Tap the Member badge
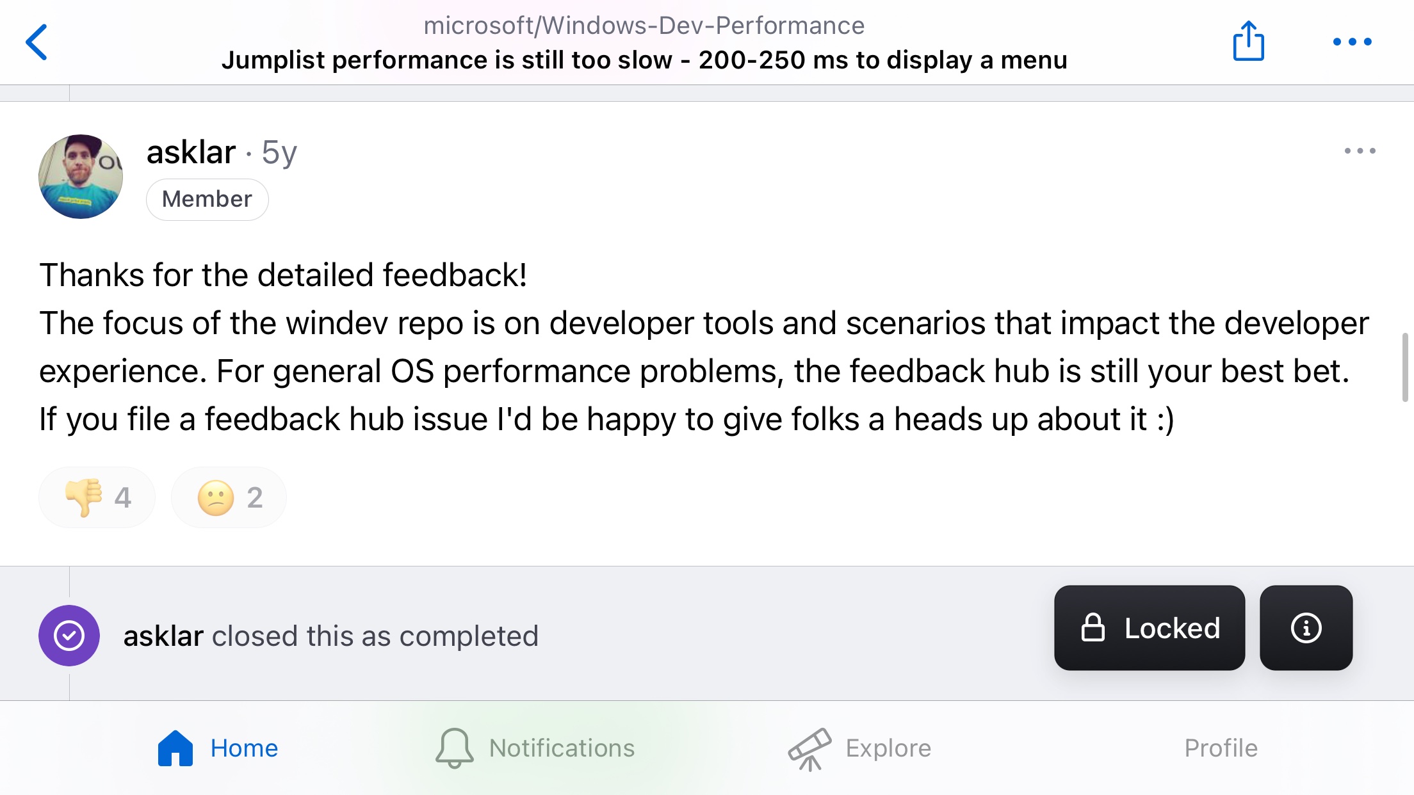This screenshot has width=1414, height=795. tap(207, 199)
